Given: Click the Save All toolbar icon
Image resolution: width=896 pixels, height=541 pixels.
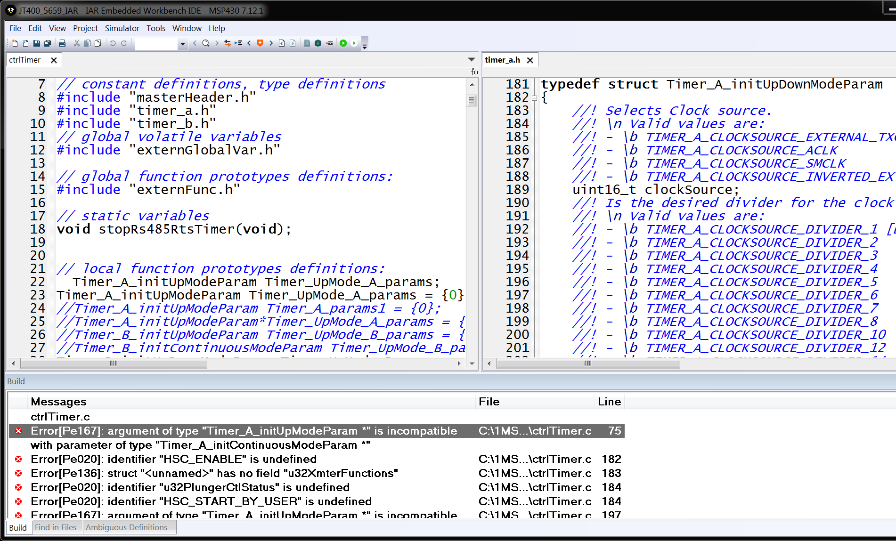Looking at the screenshot, I should (48, 43).
